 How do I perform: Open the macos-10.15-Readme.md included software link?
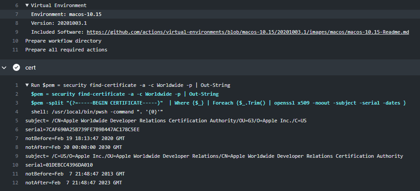pos(248,32)
